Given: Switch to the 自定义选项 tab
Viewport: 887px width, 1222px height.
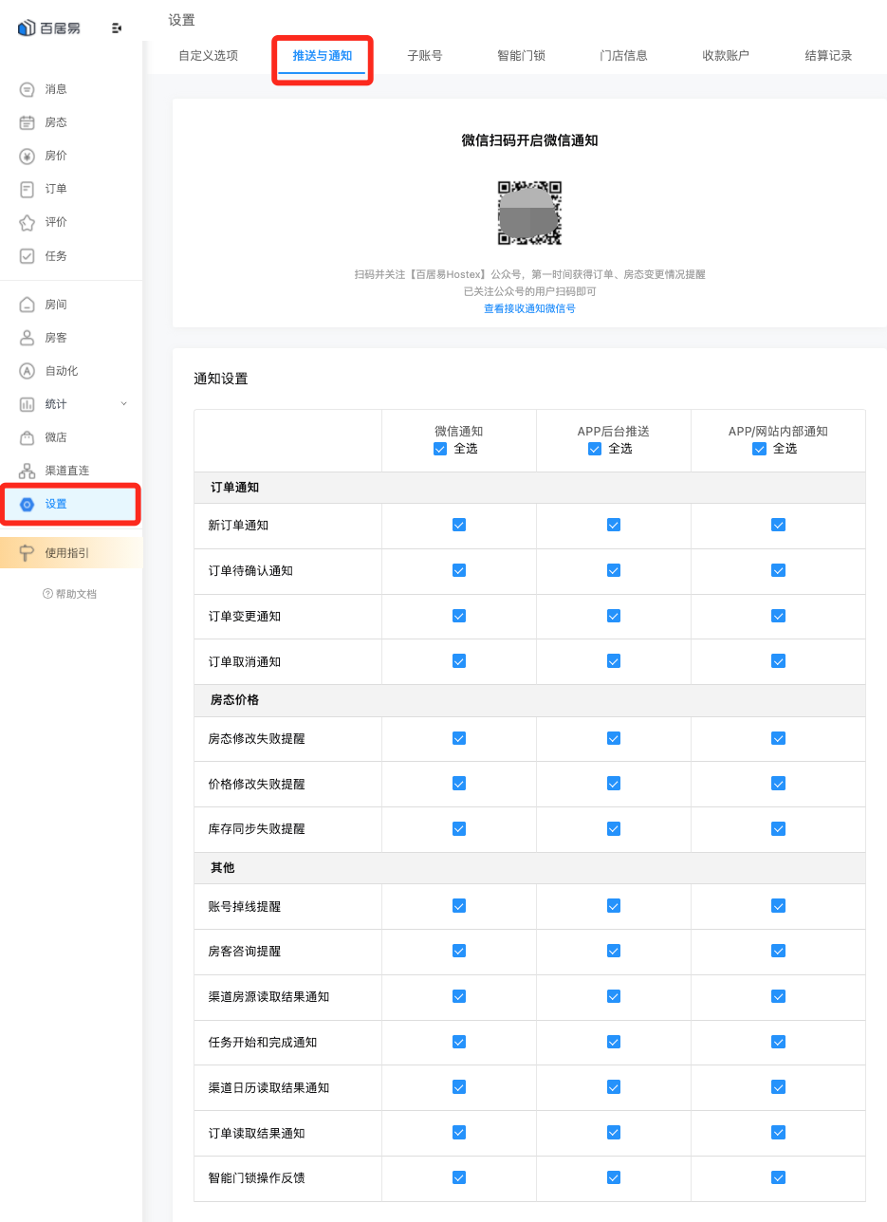Looking at the screenshot, I should (208, 56).
